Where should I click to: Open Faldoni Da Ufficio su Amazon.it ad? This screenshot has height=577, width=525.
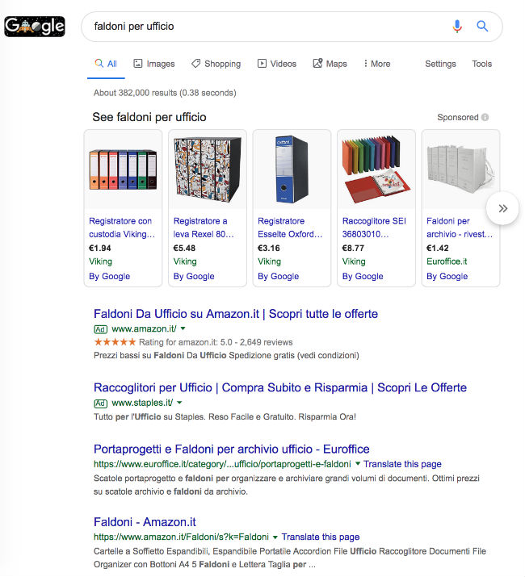pos(236,314)
